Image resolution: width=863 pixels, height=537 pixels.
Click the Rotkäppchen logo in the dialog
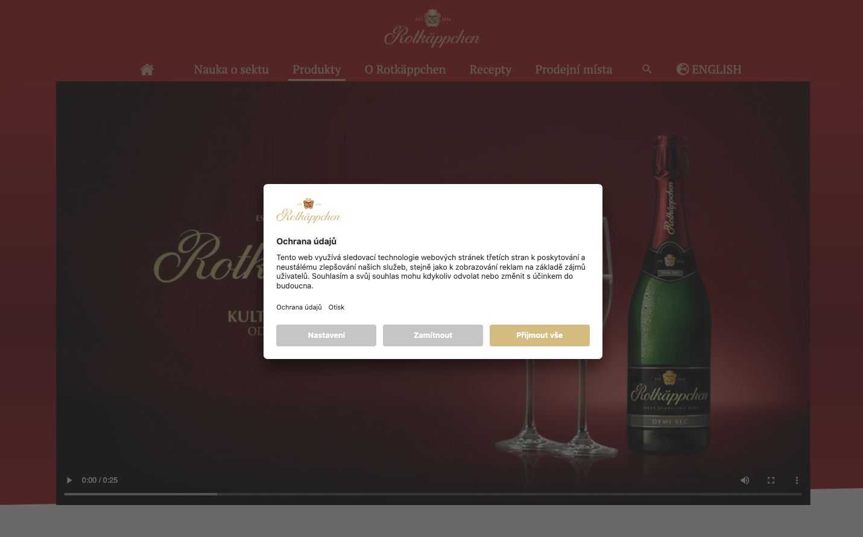[x=308, y=211]
